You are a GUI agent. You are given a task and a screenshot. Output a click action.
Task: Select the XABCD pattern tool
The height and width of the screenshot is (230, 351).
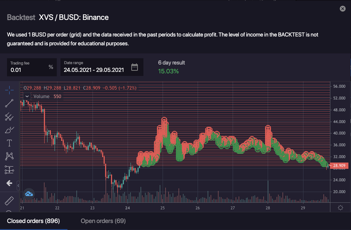click(x=9, y=156)
